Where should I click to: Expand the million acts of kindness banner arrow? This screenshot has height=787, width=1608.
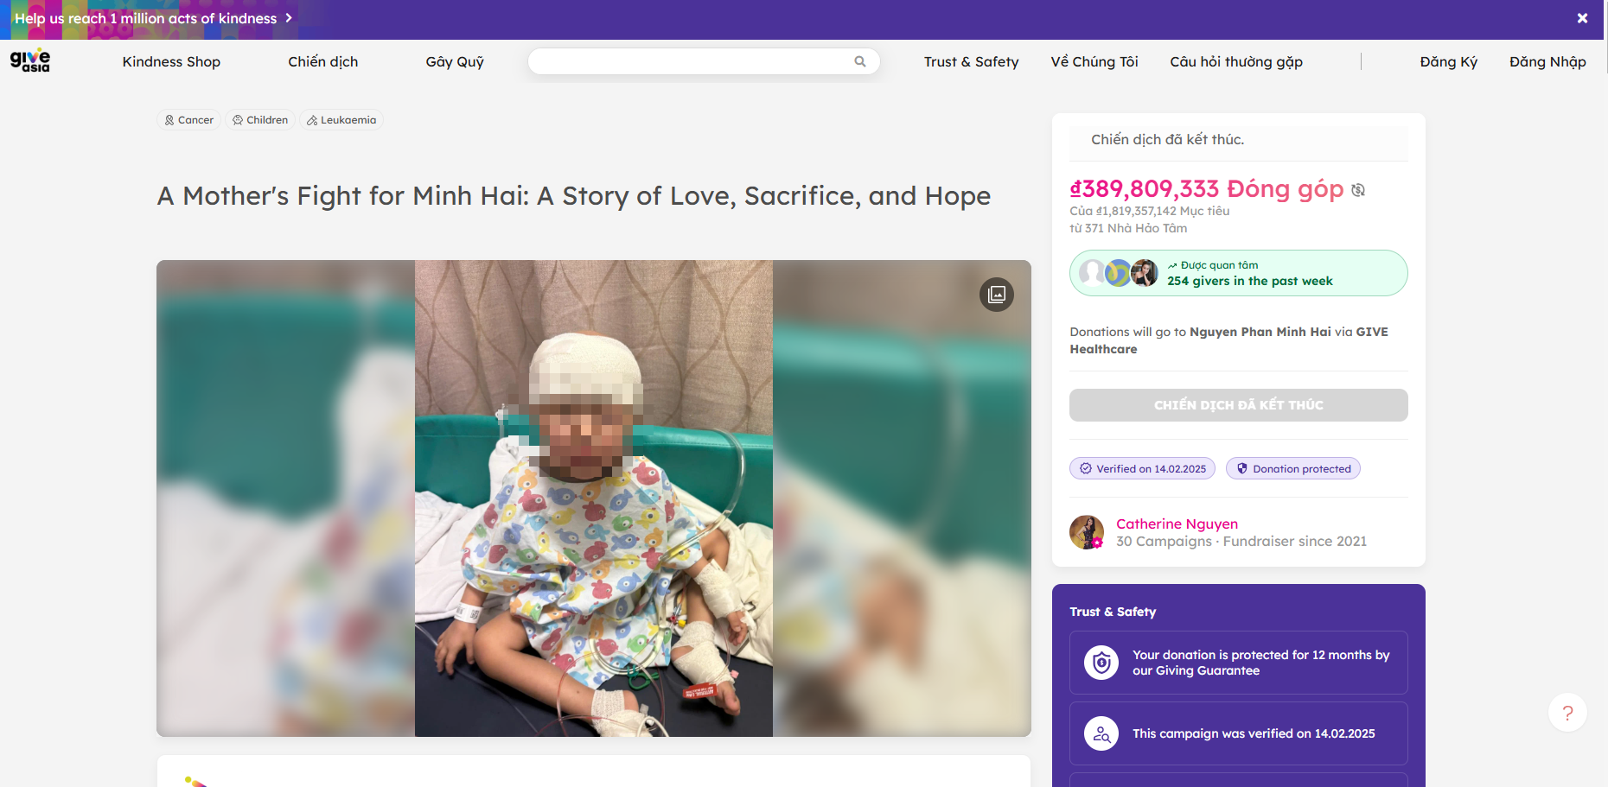(x=289, y=18)
